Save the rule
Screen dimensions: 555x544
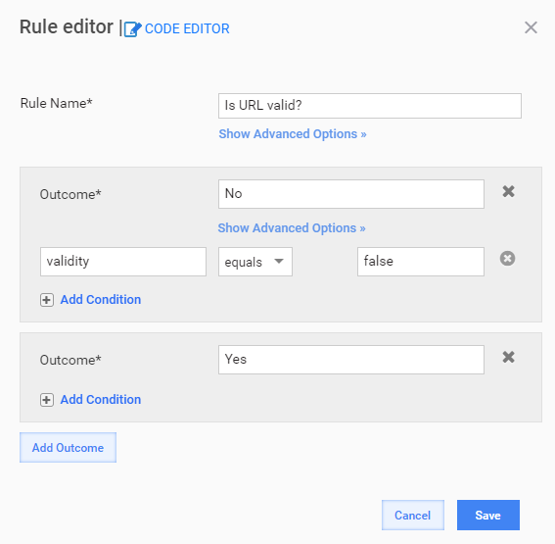488,515
